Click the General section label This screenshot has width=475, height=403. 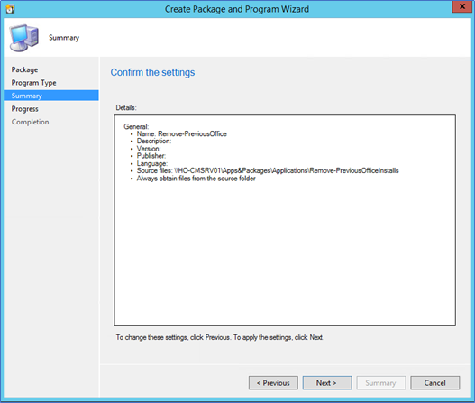point(136,126)
